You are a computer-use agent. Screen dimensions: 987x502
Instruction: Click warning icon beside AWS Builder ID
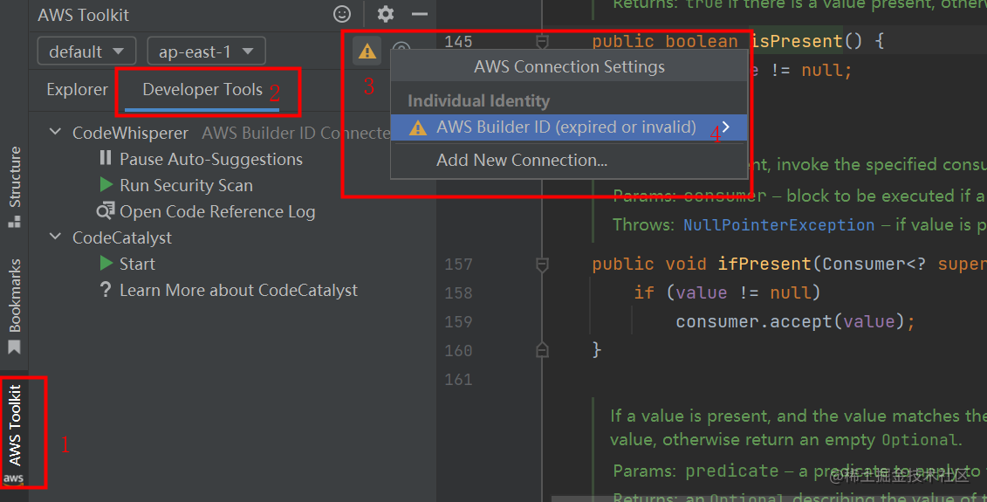pyautogui.click(x=418, y=127)
